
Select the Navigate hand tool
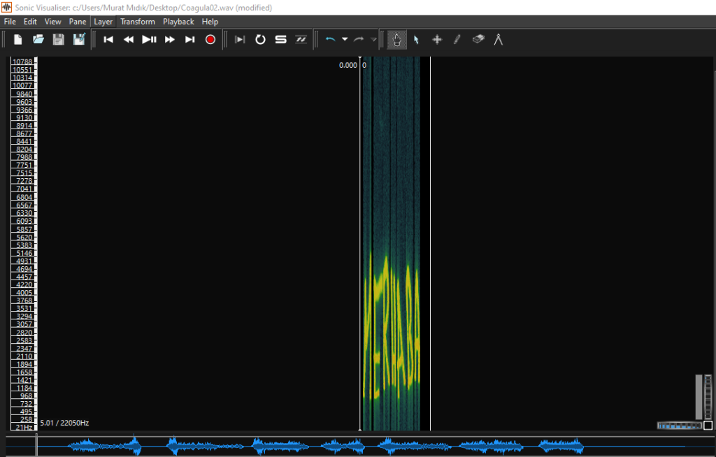tap(396, 40)
